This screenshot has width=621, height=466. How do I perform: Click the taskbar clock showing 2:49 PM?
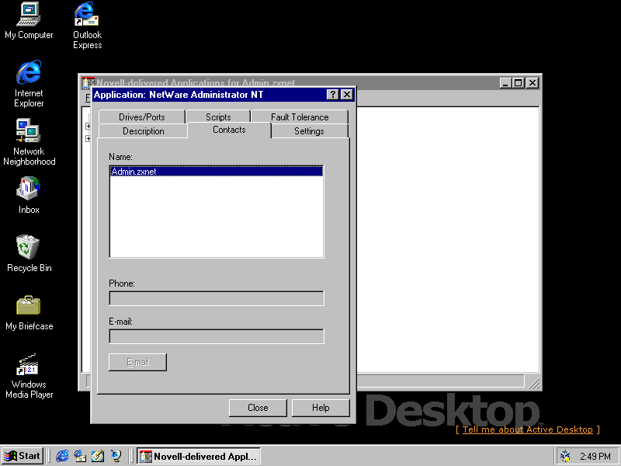pos(595,457)
